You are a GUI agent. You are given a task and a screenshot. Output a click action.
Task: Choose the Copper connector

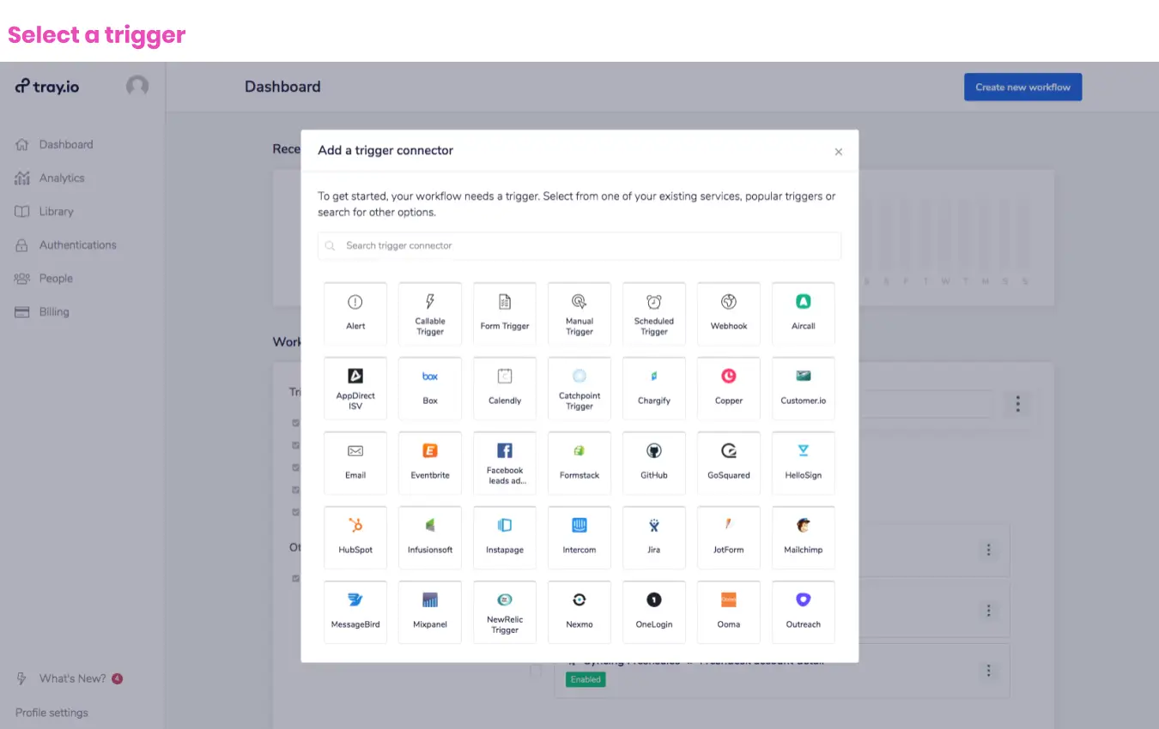729,389
